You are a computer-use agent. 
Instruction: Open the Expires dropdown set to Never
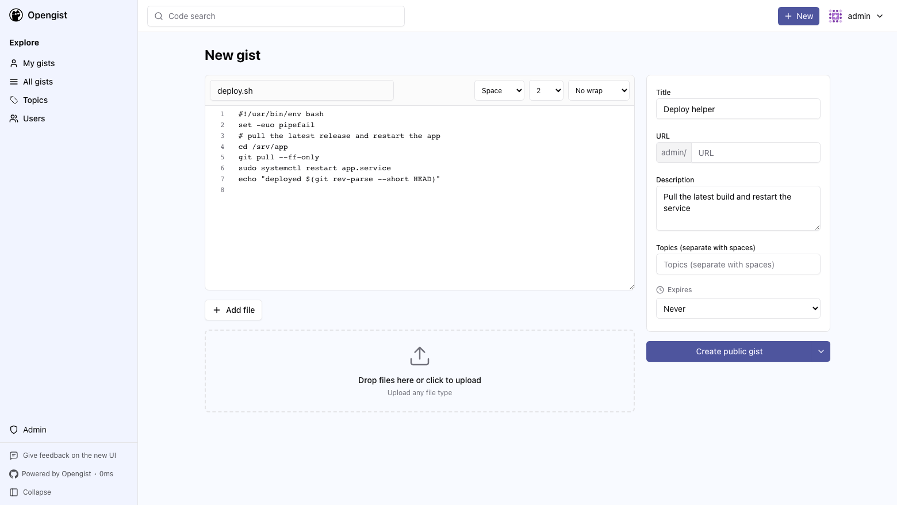(x=738, y=308)
